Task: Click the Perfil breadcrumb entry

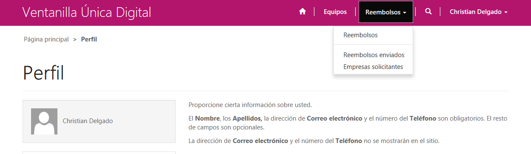Action: click(89, 39)
